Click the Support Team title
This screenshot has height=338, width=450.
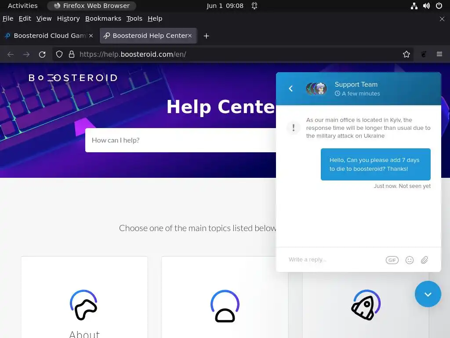pos(356,84)
